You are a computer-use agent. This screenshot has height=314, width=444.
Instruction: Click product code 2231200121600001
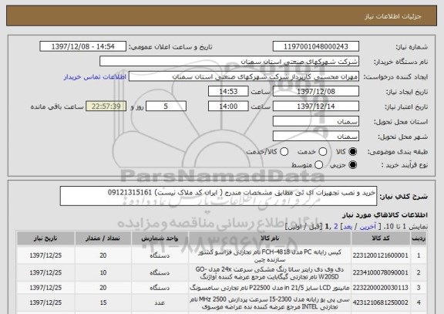point(381,255)
